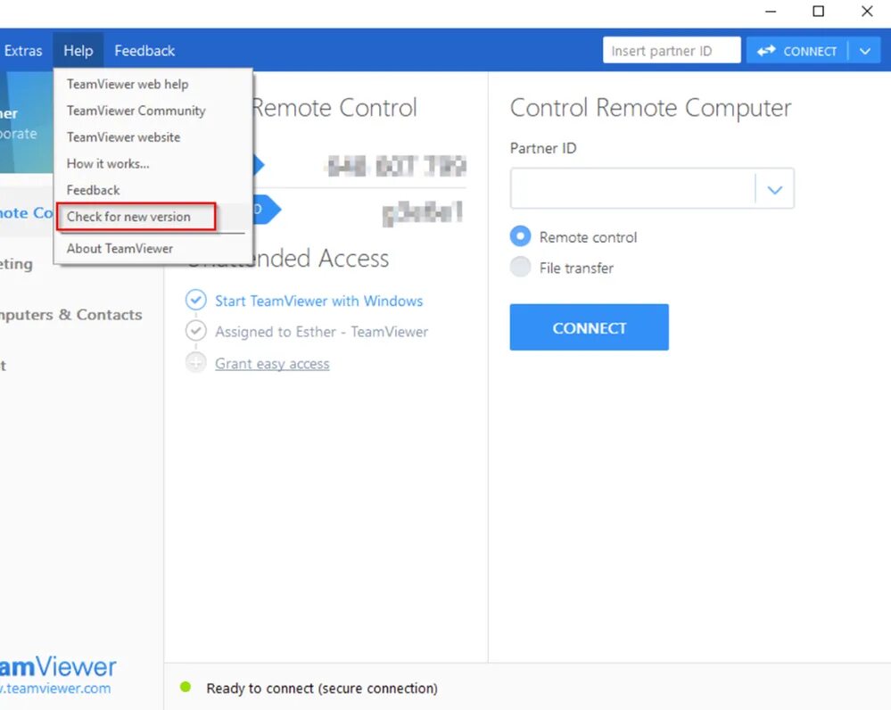Maximize the TeamViewer window
Image resolution: width=891 pixels, height=710 pixels.
point(818,12)
